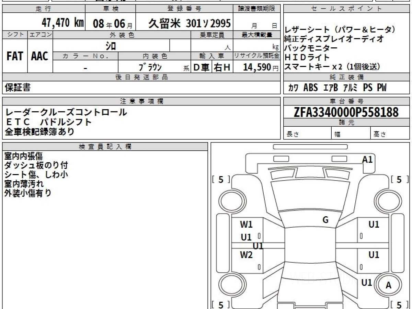Click the カラーNo. label
Image resolution: width=412 pixels, height=309 pixels.
click(85, 56)
